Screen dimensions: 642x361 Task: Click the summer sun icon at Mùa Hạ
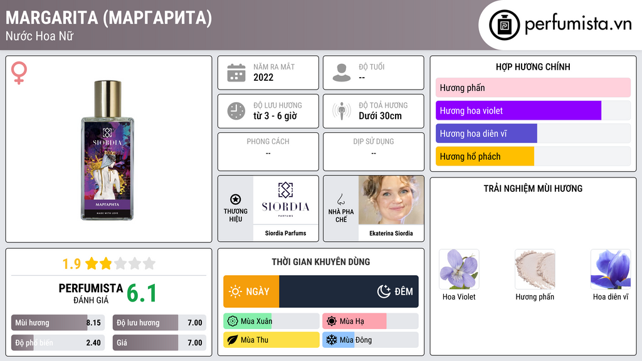pyautogui.click(x=332, y=322)
